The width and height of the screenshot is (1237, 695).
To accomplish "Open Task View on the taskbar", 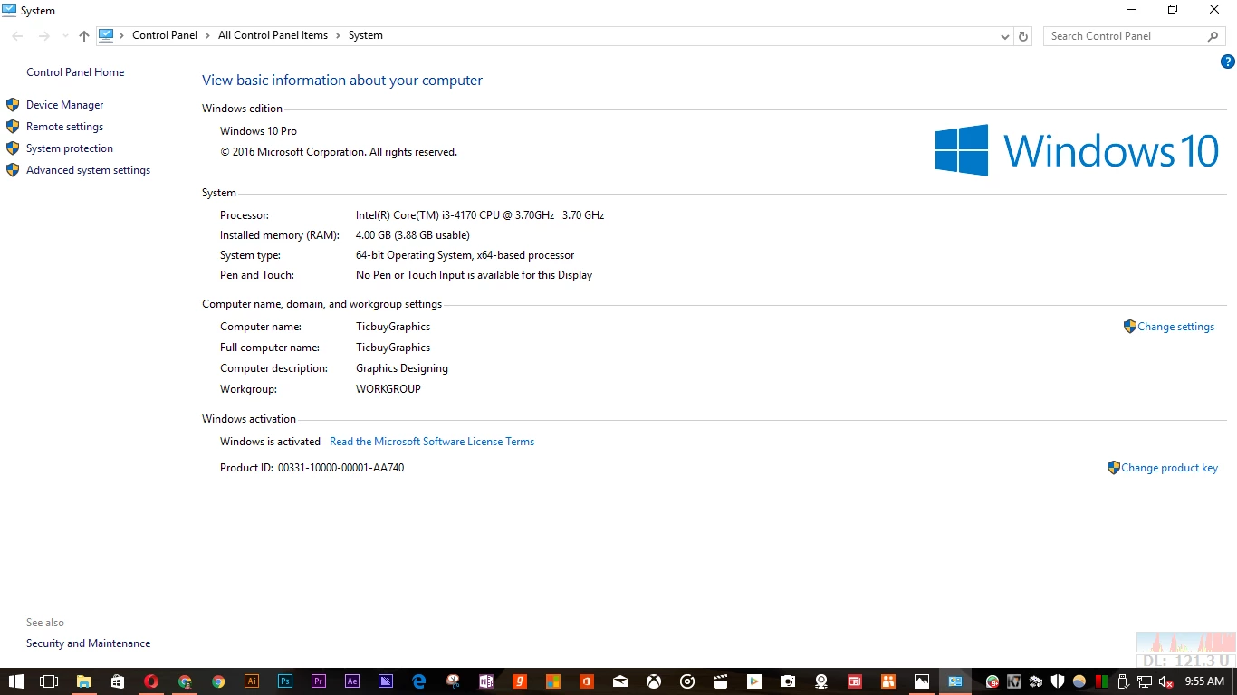I will click(49, 681).
